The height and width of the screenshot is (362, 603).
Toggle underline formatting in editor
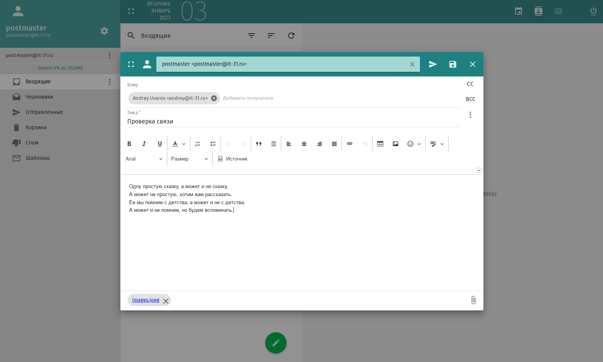point(160,144)
